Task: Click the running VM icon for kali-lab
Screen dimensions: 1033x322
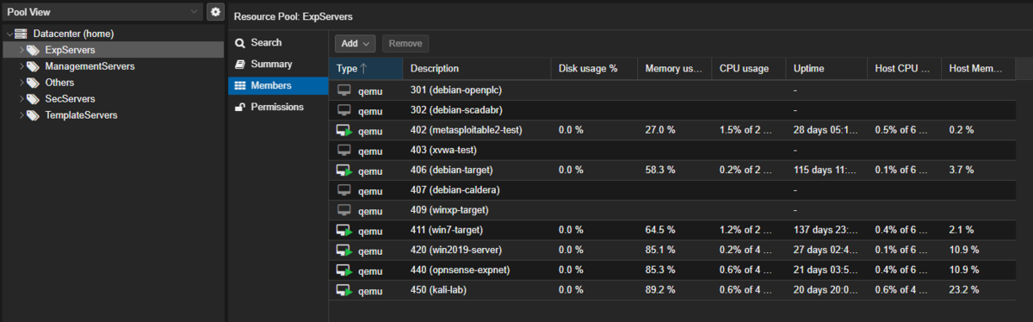Action: pyautogui.click(x=344, y=291)
